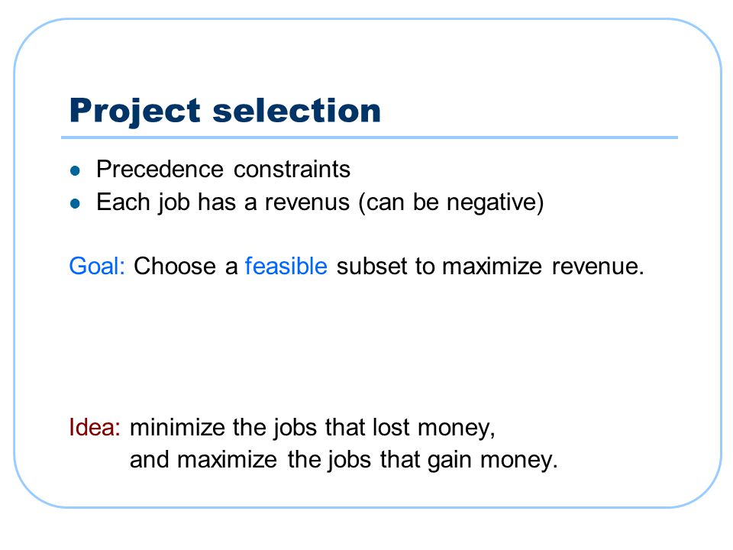Click the '(can be negative)' phrase
733x550 pixels.
pyautogui.click(x=451, y=202)
